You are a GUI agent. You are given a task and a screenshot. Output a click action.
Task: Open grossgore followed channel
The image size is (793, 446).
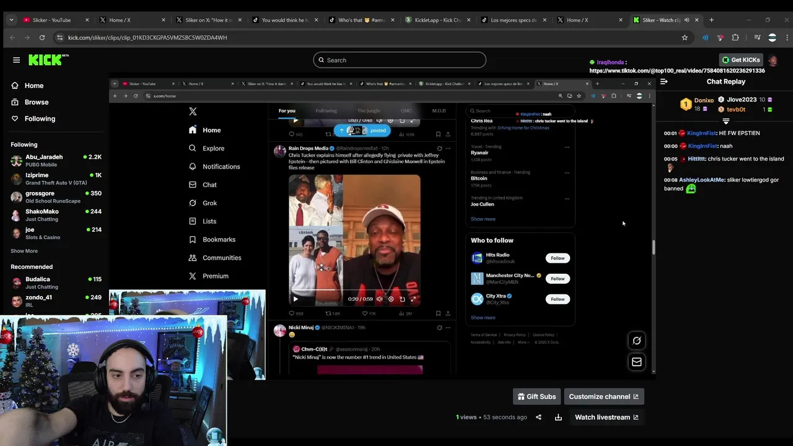click(x=56, y=197)
